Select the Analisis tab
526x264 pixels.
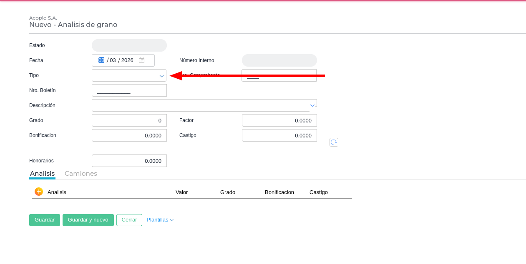[42, 174]
